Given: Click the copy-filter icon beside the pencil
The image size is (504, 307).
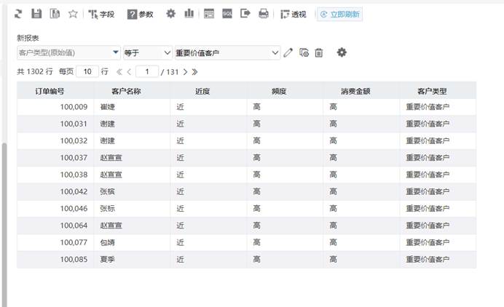Looking at the screenshot, I should (304, 52).
